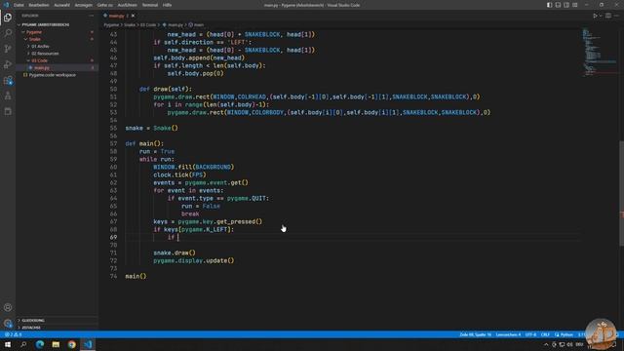Open errors and warnings in status bar
This screenshot has height=351, width=624.
click(x=13, y=334)
